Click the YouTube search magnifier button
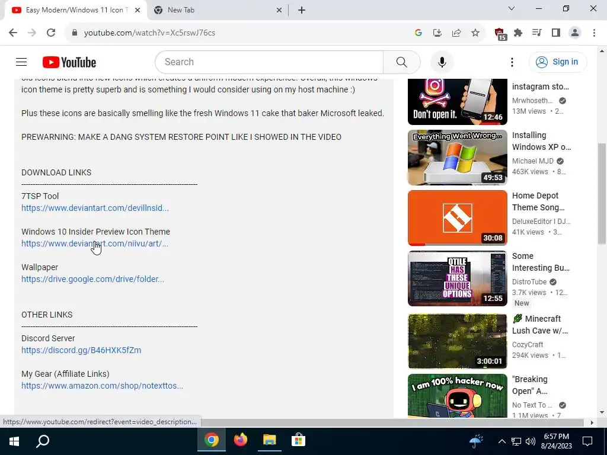Screen dimensions: 607x455 point(402,62)
